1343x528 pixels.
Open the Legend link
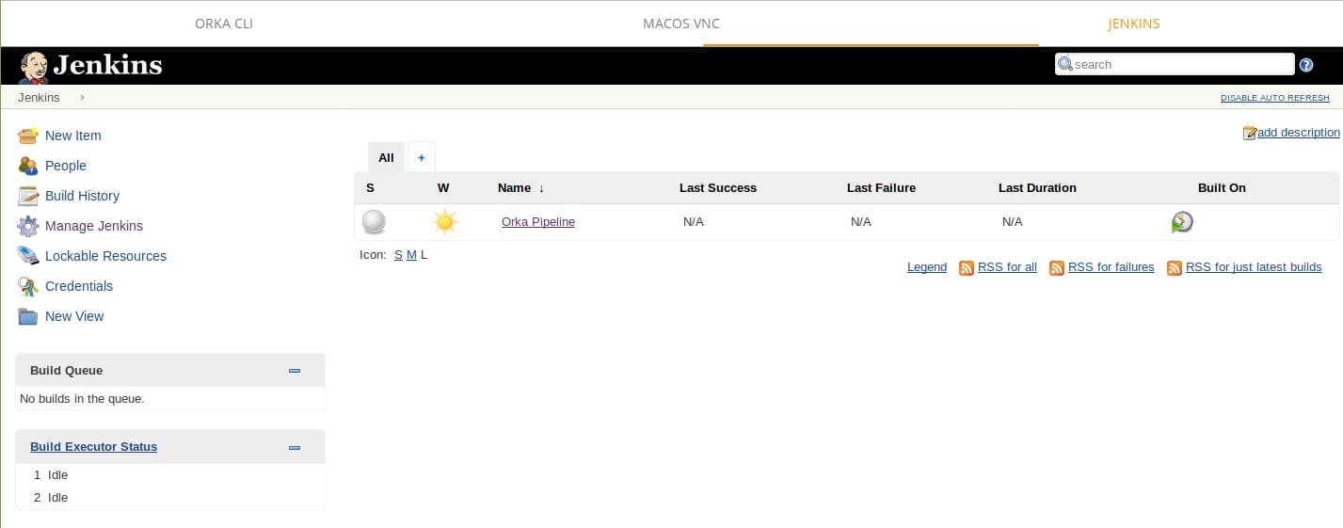pos(927,267)
